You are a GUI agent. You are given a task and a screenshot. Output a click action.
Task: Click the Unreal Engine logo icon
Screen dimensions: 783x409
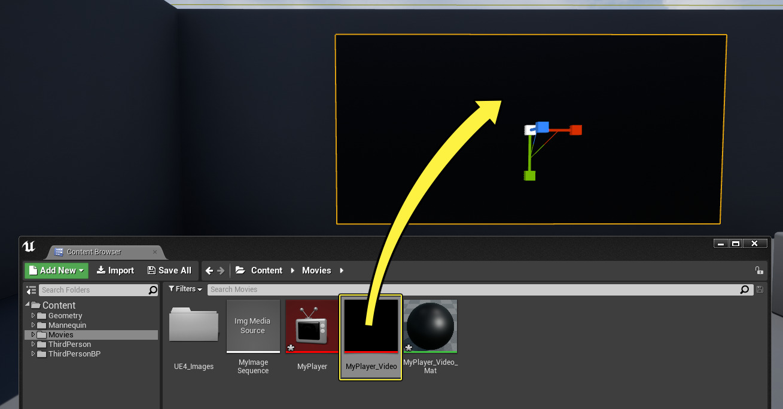(29, 247)
